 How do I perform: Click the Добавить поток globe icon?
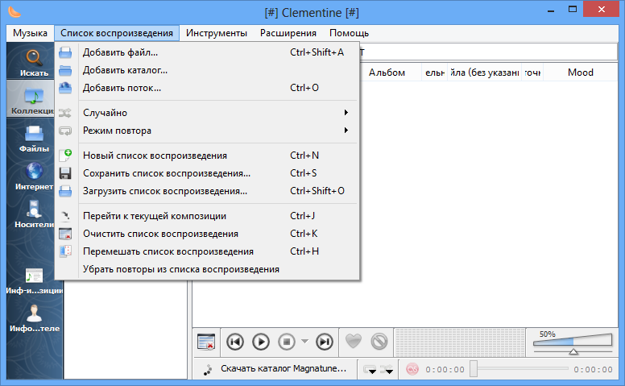65,88
